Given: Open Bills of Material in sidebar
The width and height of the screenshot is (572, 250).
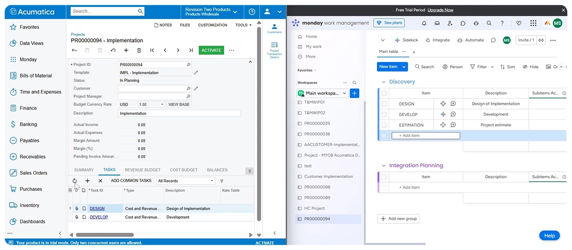Looking at the screenshot, I should coord(36,76).
